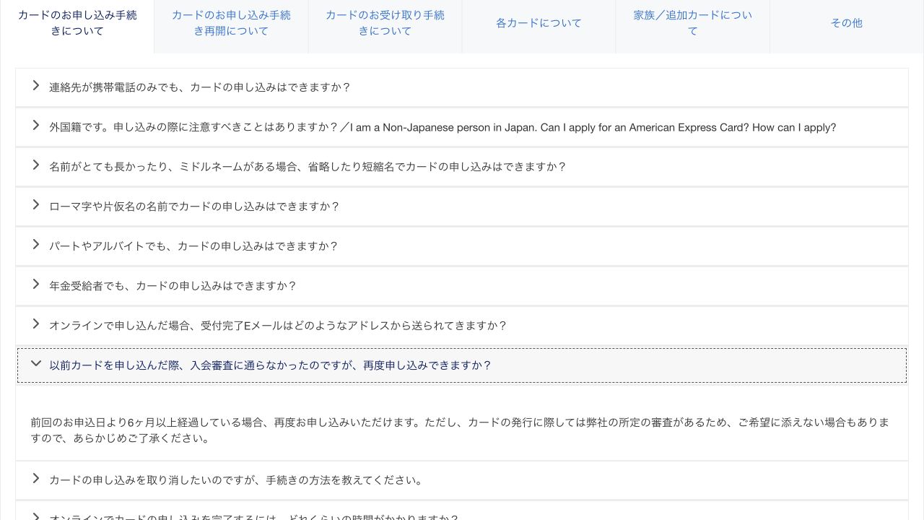The height and width of the screenshot is (520, 924).
Task: Click answer text starting 前回のお申込日より6ヶ月以上
Action: pos(460,430)
